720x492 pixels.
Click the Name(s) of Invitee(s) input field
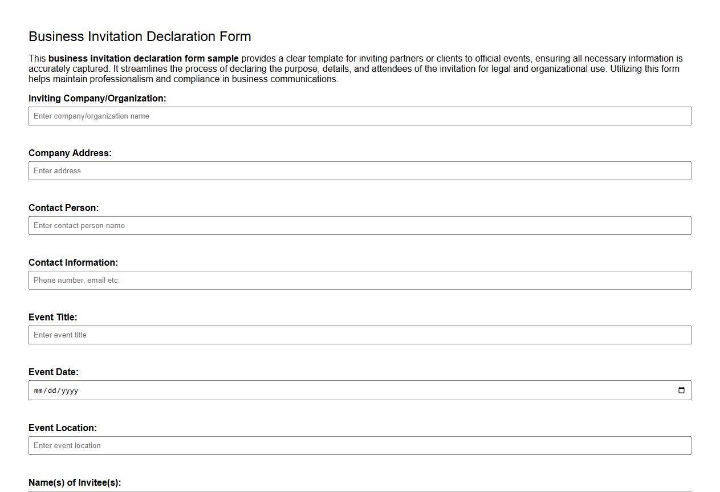[x=359, y=491]
